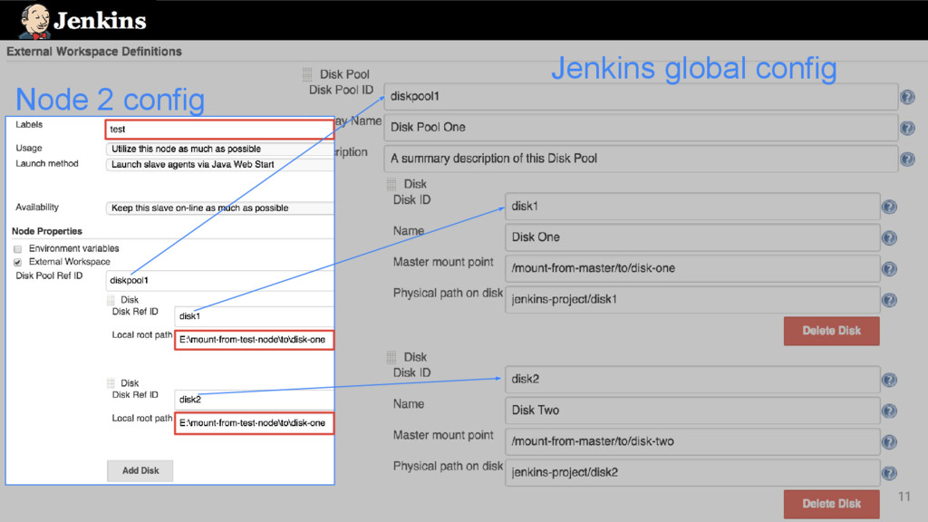Open help icon beside Disk Two name
Viewport: 928px width, 522px height.
click(x=889, y=411)
